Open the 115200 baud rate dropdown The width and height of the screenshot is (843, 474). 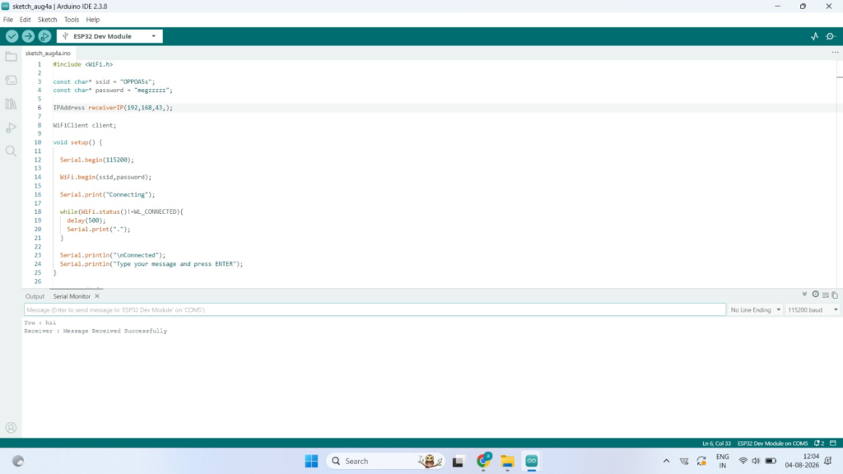pos(813,309)
